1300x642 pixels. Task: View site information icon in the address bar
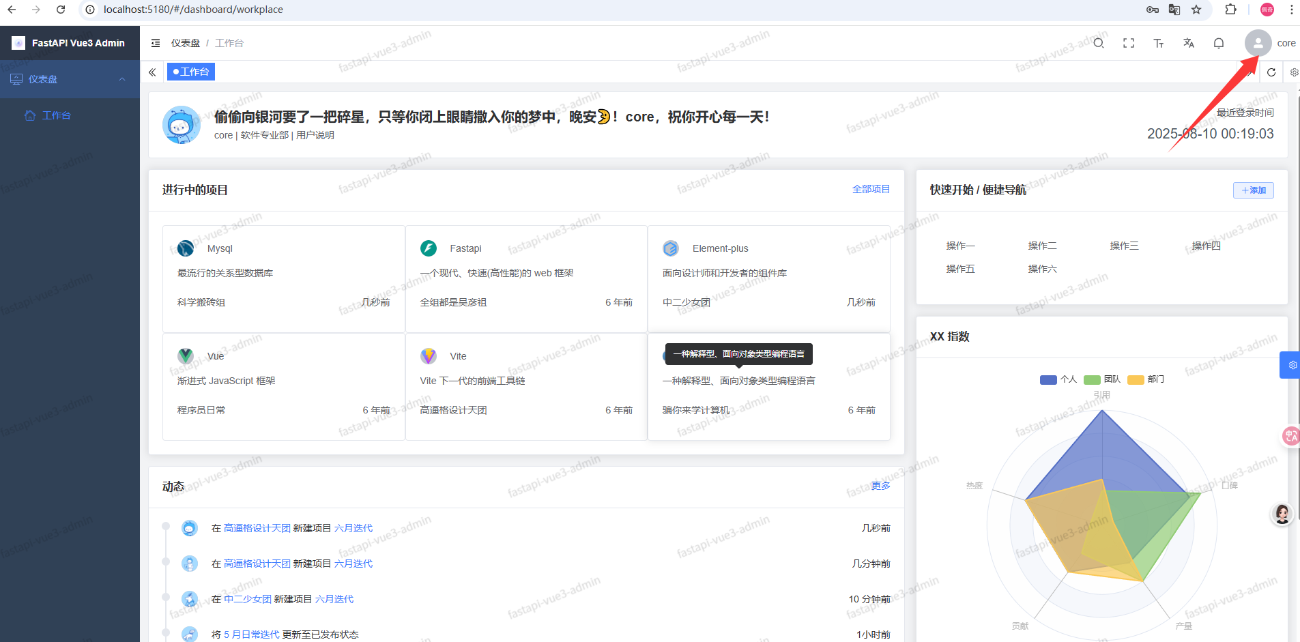tap(90, 10)
